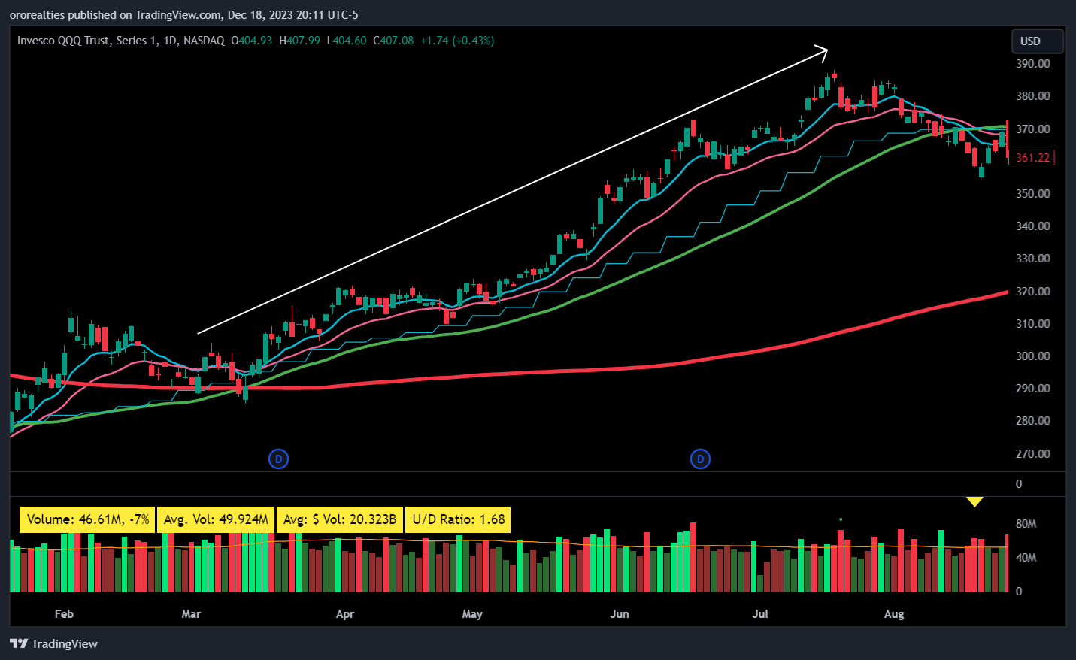Viewport: 1076px width, 660px height.
Task: Click the first dividend D marker near March
Action: (x=279, y=459)
